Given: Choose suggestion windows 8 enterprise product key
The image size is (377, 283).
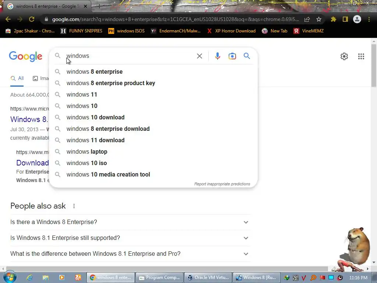Looking at the screenshot, I should [153, 83].
